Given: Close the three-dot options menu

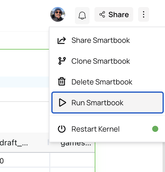Looking at the screenshot, I should click(x=144, y=14).
